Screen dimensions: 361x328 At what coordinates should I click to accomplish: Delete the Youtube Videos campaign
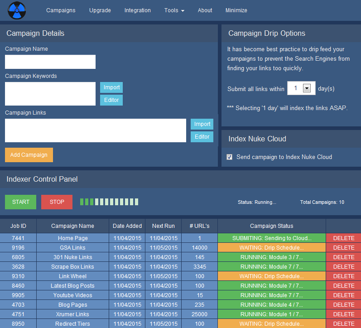pyautogui.click(x=343, y=295)
